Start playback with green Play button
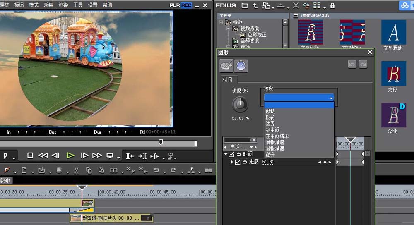Screen dimensions: 414x225 [x=70, y=156]
